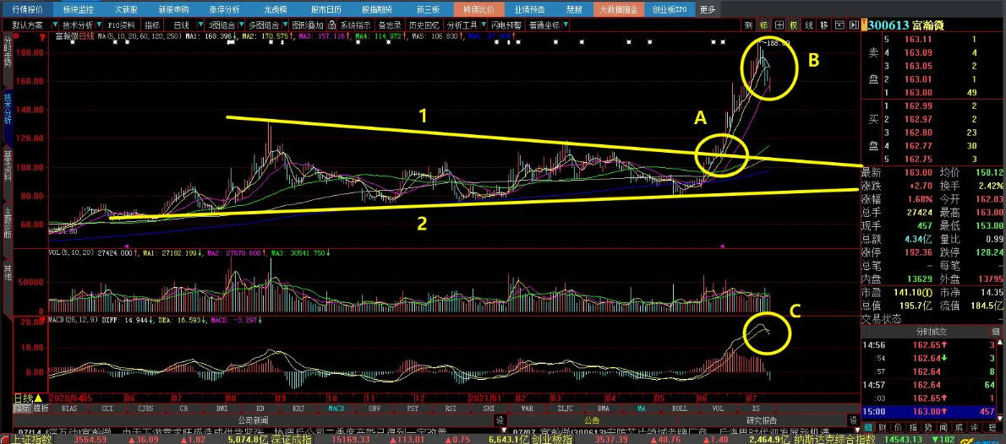The width and height of the screenshot is (1006, 444).
Task: Select the 转债比价 tab
Action: (478, 9)
